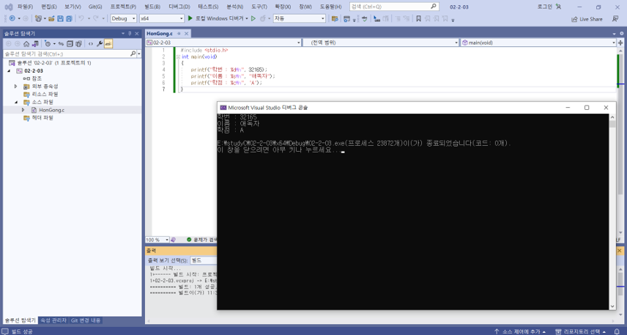Open the 자동 dropdown in toolbar

(x=299, y=18)
